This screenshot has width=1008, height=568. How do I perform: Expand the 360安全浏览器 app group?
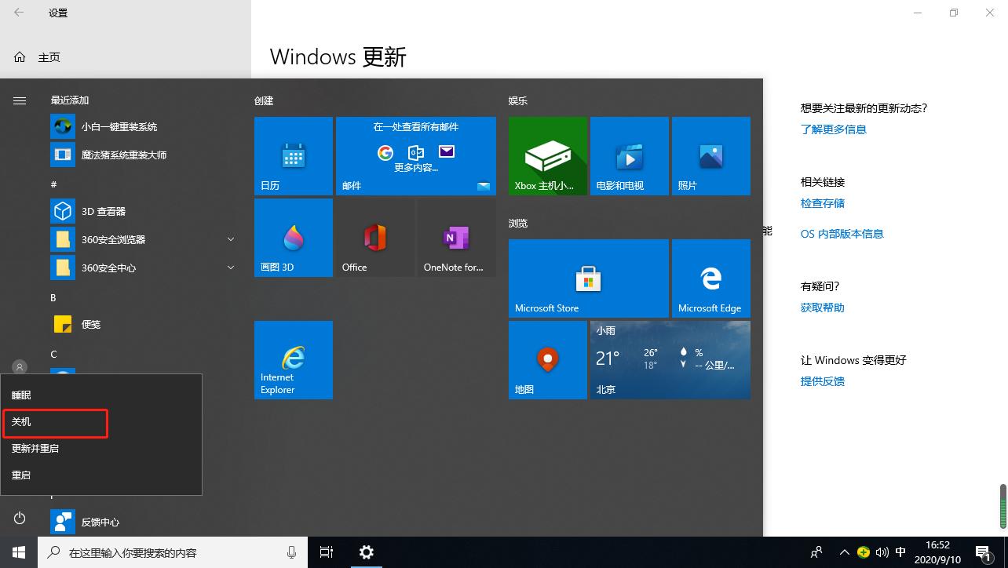coord(230,238)
